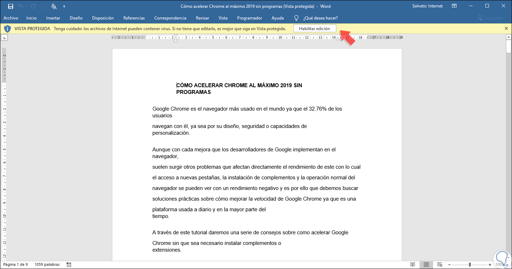Screen dimensions: 512x269
Task: Click the document title heading text
Action: [x=239, y=89]
